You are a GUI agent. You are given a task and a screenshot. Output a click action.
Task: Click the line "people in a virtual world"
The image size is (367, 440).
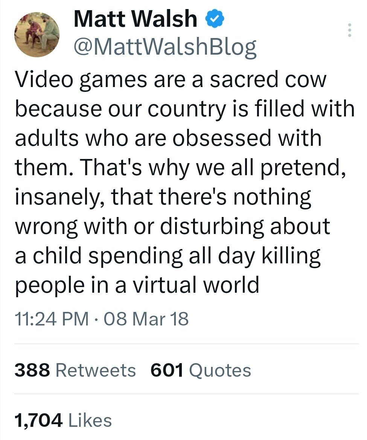tap(137, 285)
